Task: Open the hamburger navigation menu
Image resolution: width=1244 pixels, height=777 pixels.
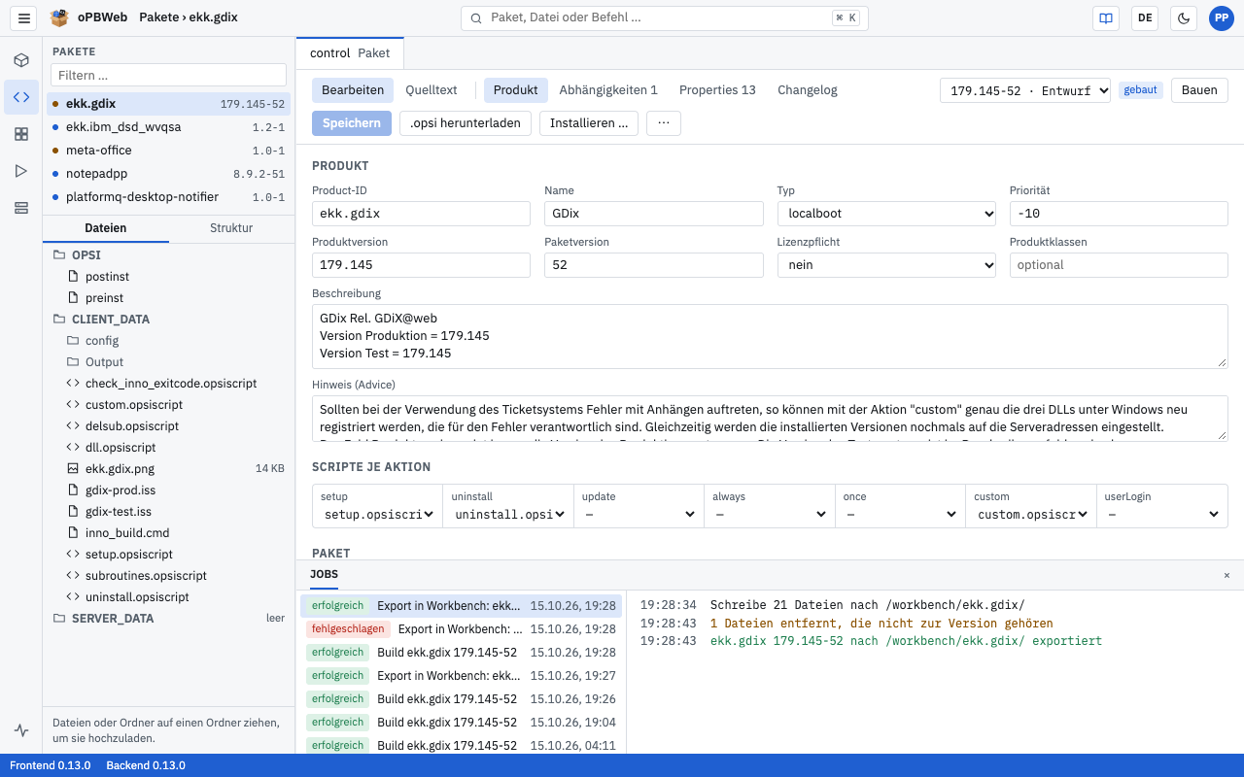Action: click(24, 17)
